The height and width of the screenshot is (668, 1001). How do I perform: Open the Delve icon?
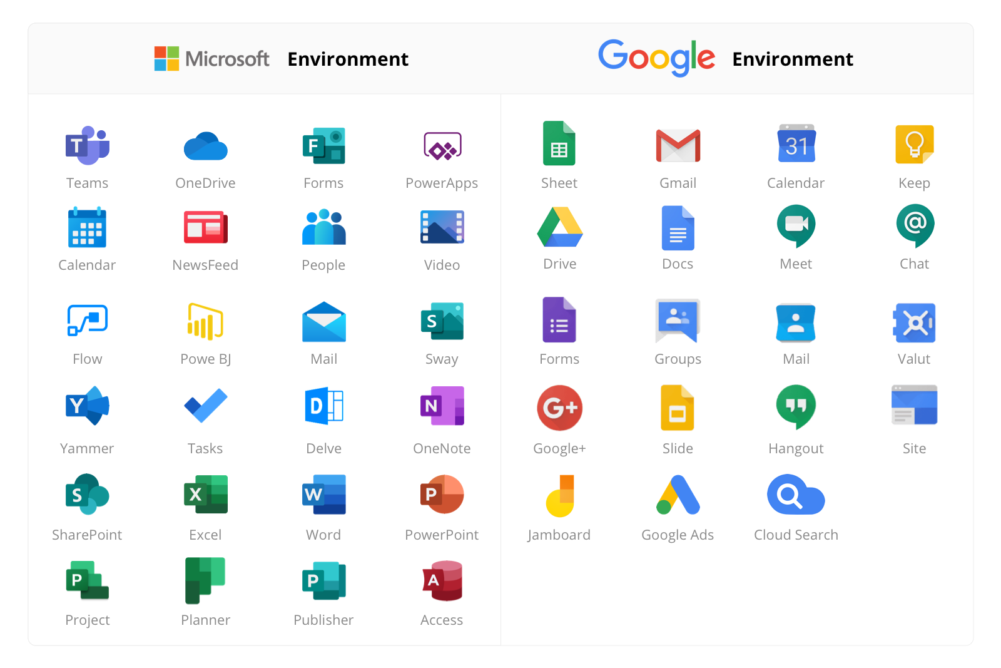(x=324, y=406)
